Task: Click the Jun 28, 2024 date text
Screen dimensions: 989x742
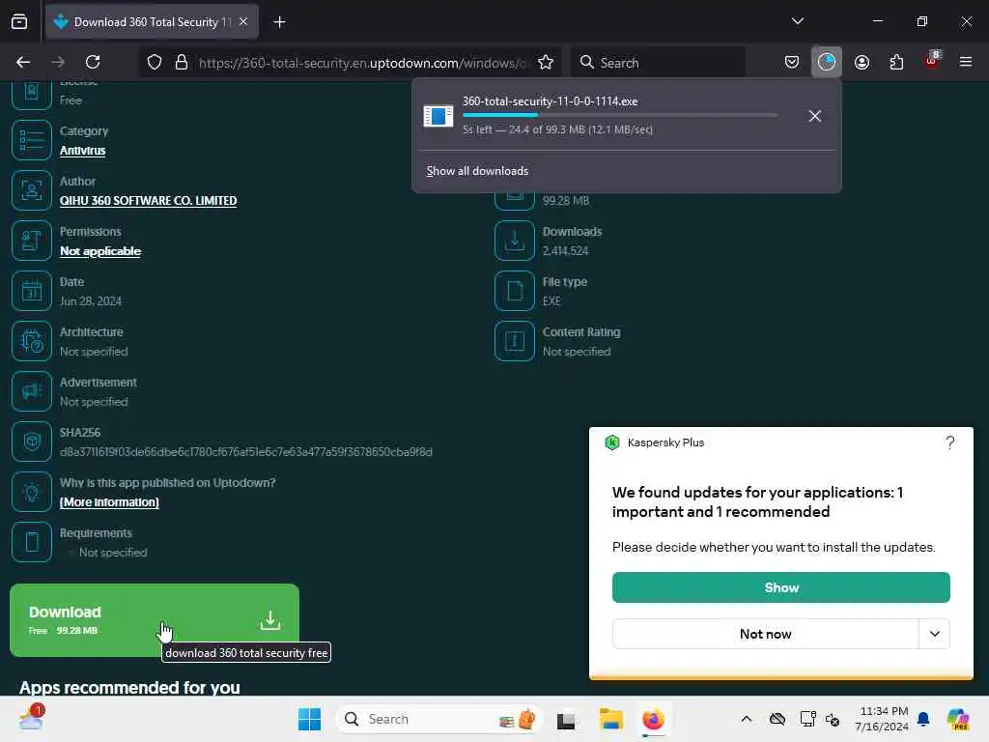Action: pos(90,301)
